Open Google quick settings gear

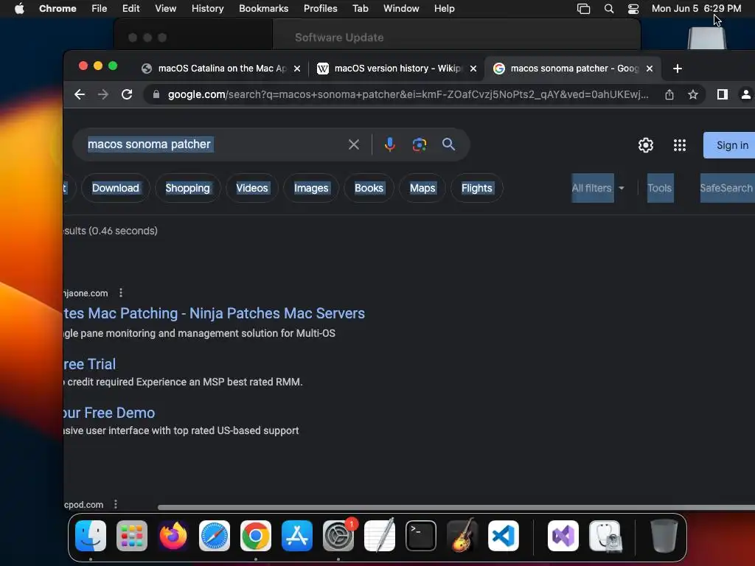click(646, 145)
